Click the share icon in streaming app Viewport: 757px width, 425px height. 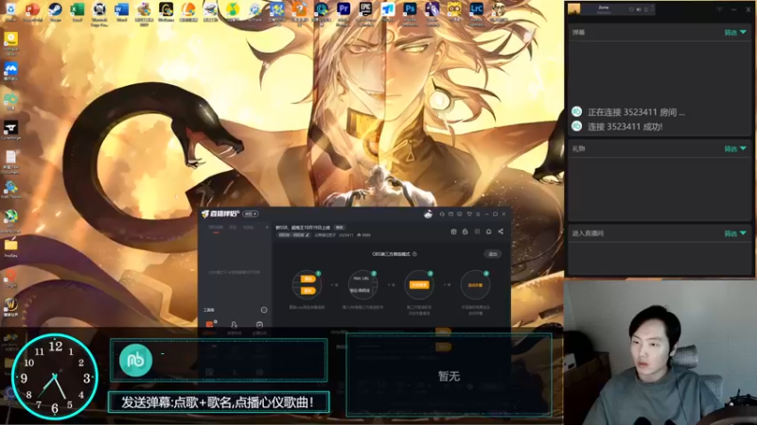[x=501, y=231]
